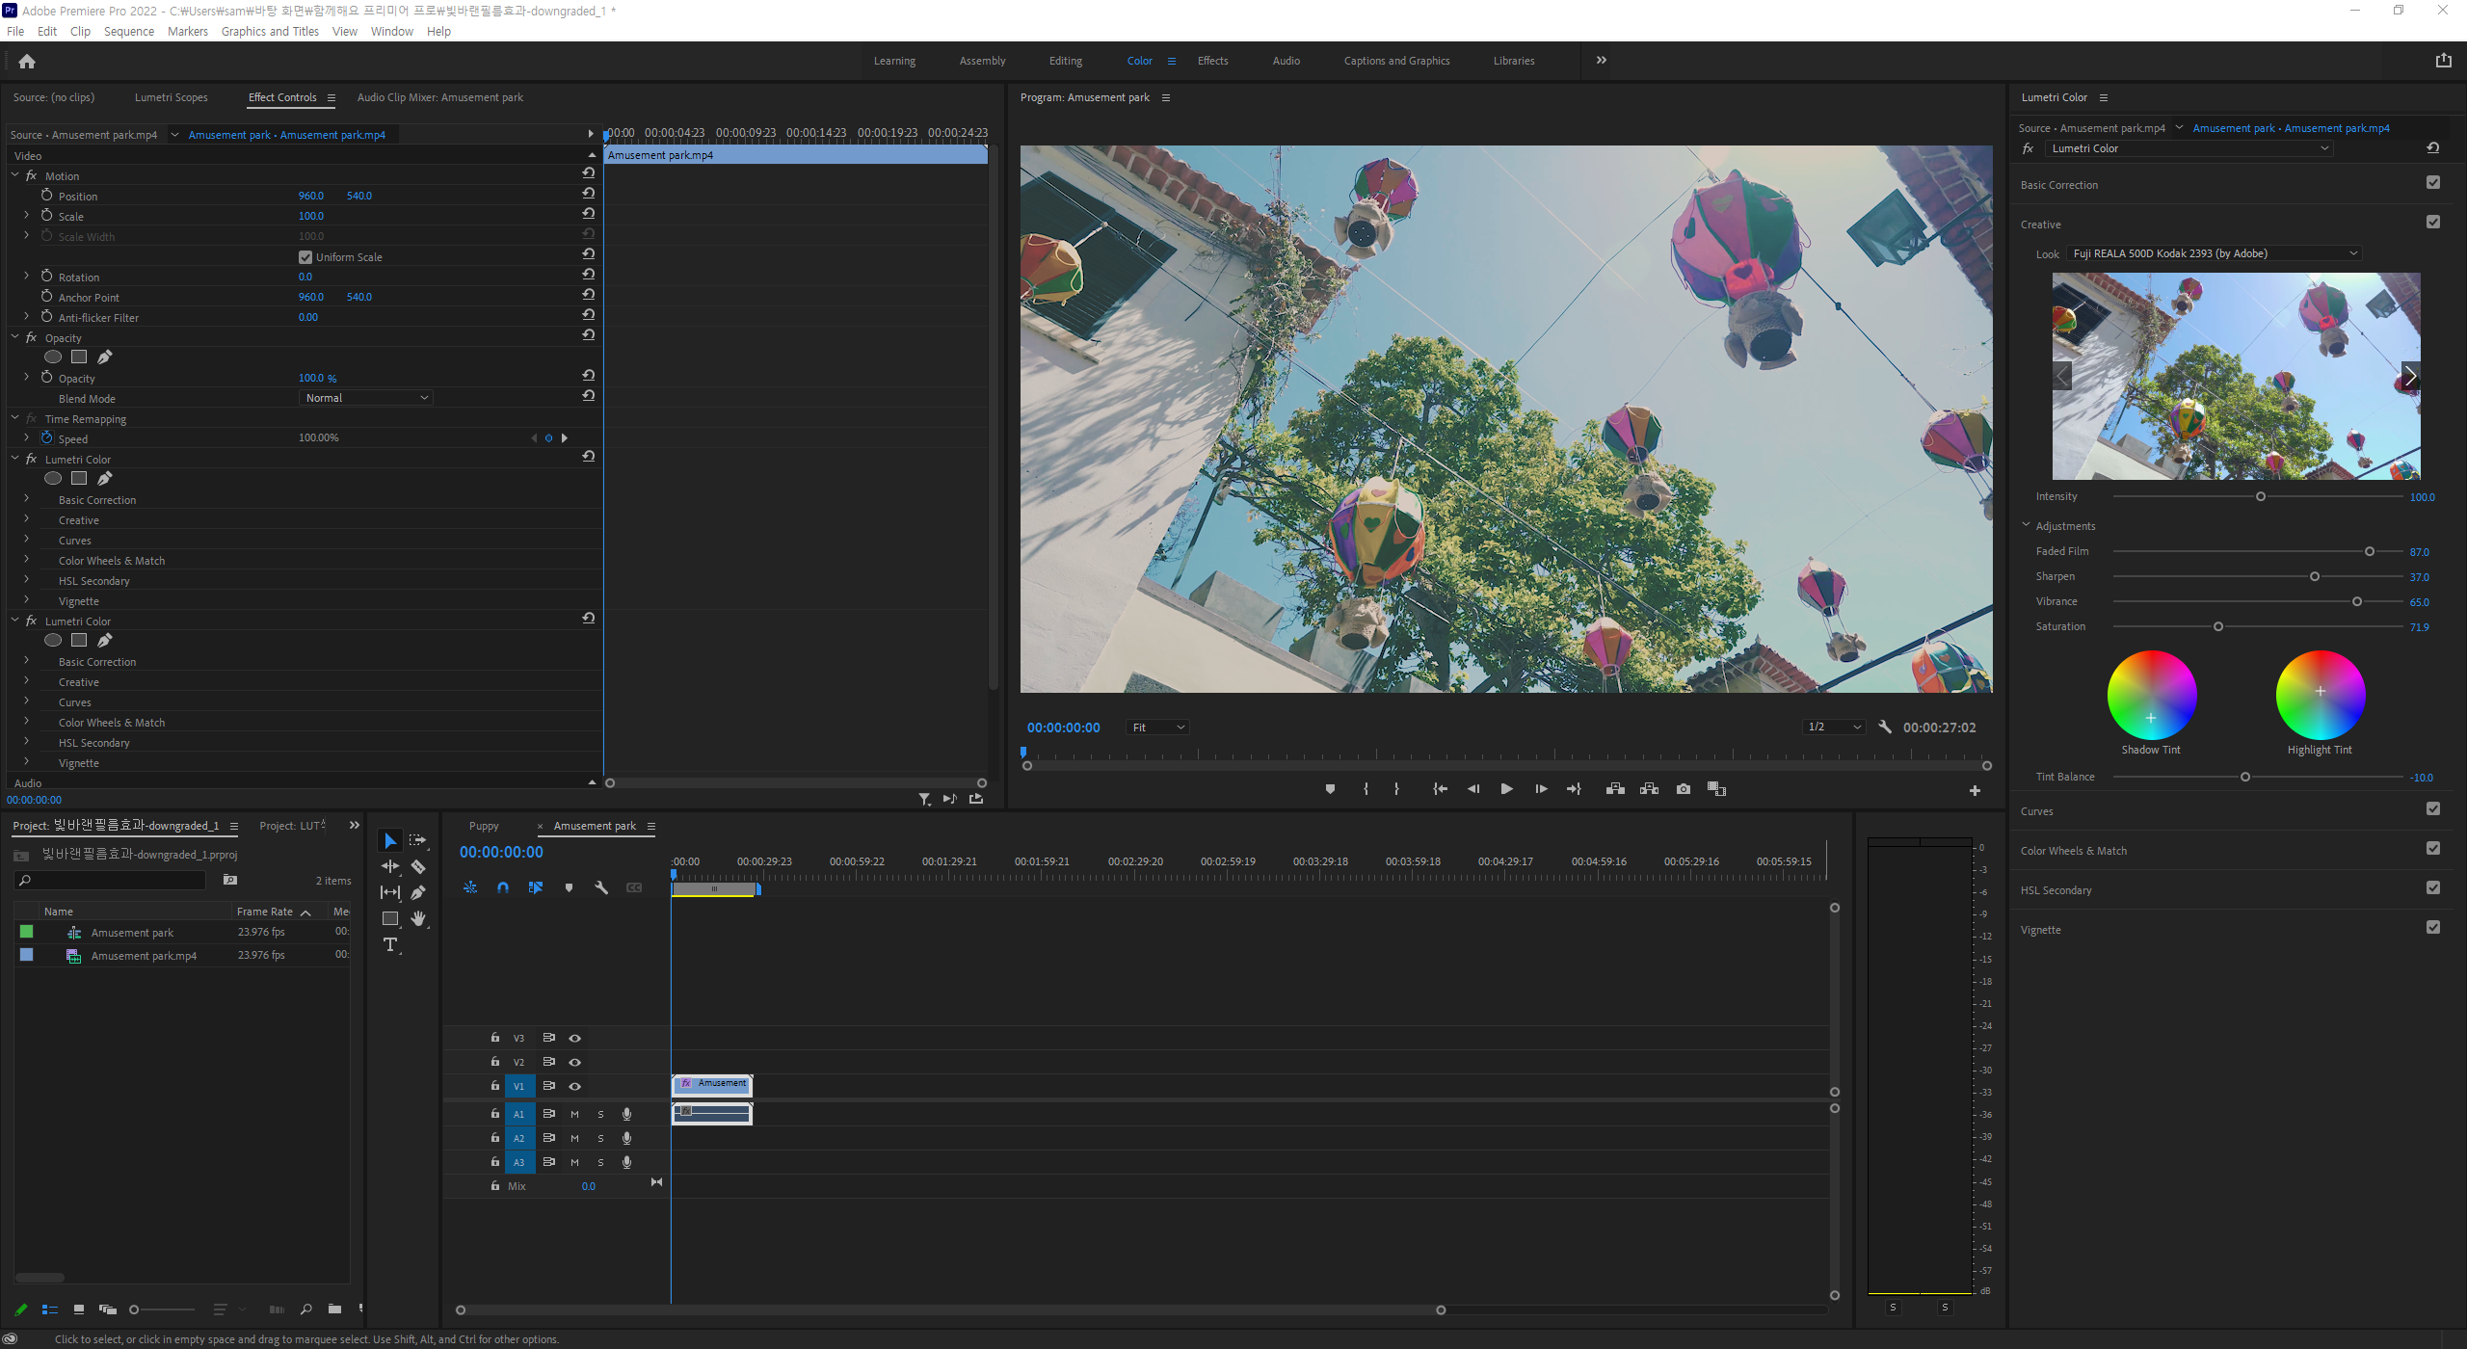
Task: Toggle timeline Snap magnet icon
Action: (503, 887)
